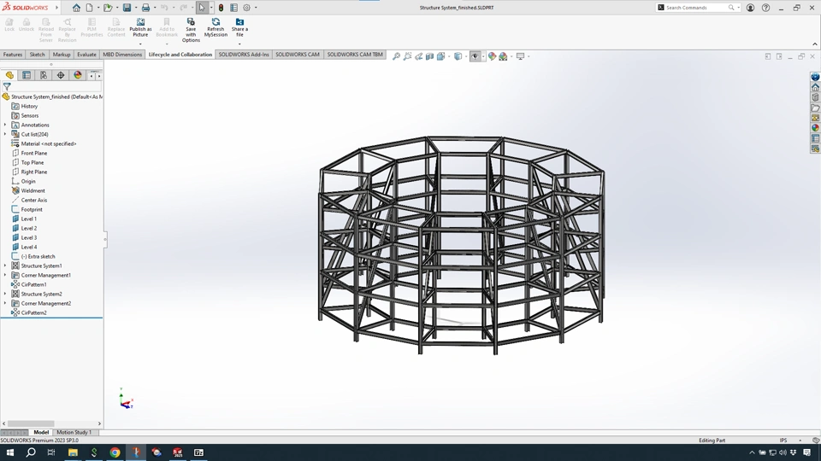Expand the Cut list(204) folder
Viewport: 821px width, 461px height.
[5, 134]
